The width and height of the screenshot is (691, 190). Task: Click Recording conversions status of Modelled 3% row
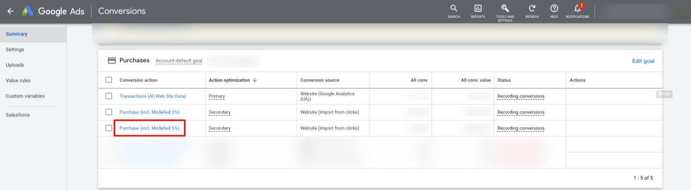[x=521, y=112]
